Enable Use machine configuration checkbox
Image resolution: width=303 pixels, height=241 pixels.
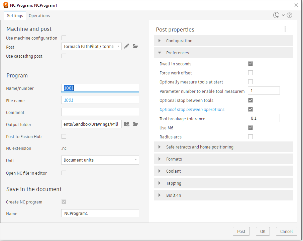point(64,38)
